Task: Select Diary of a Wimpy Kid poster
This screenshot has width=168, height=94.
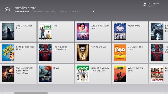Action: (x=83, y=74)
